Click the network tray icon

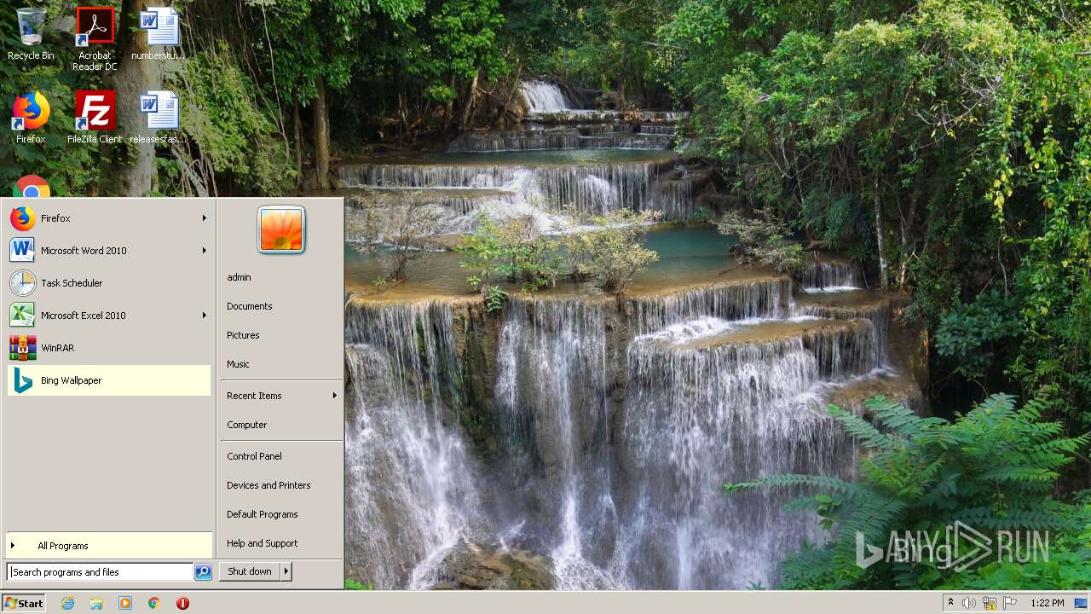(990, 603)
